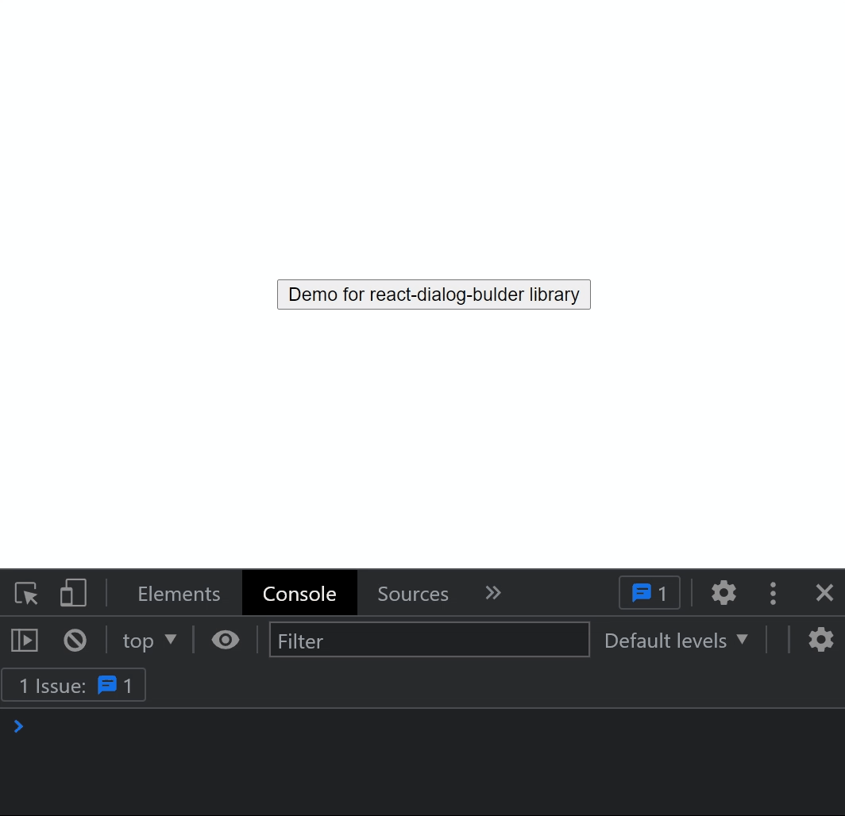Screen dimensions: 845x816
Task: Open console settings gear
Action: (x=820, y=641)
